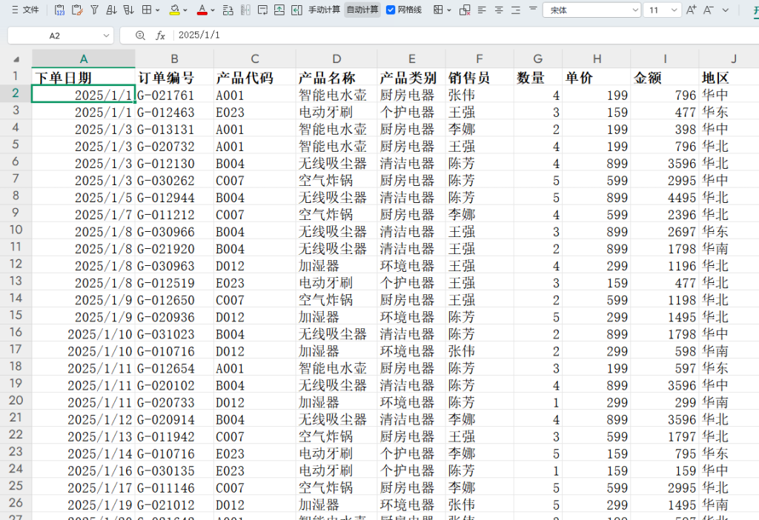This screenshot has height=520, width=759.
Task: Increase font size with A+ icon
Action: pyautogui.click(x=692, y=10)
